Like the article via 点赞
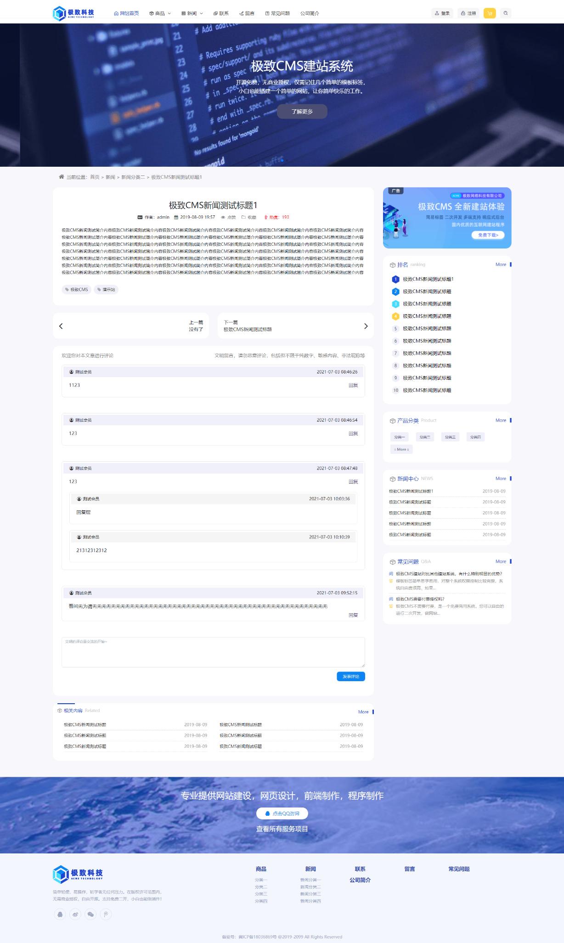This screenshot has width=564, height=943. click(229, 217)
